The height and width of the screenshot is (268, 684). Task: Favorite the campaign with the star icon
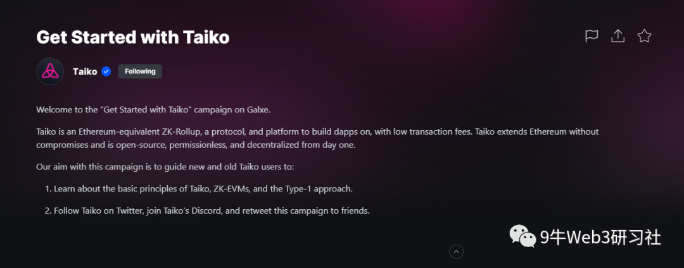tap(644, 36)
